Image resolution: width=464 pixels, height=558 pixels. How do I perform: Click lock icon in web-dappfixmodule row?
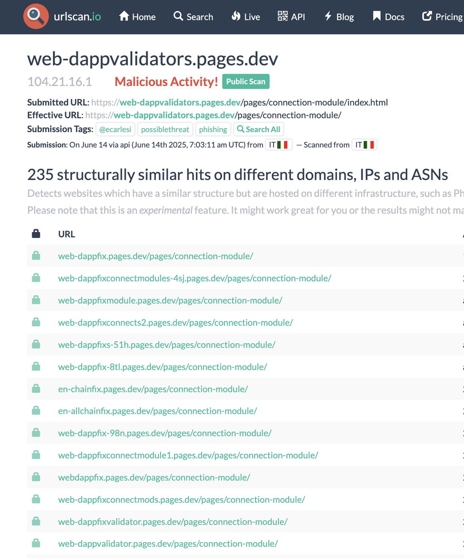click(36, 300)
